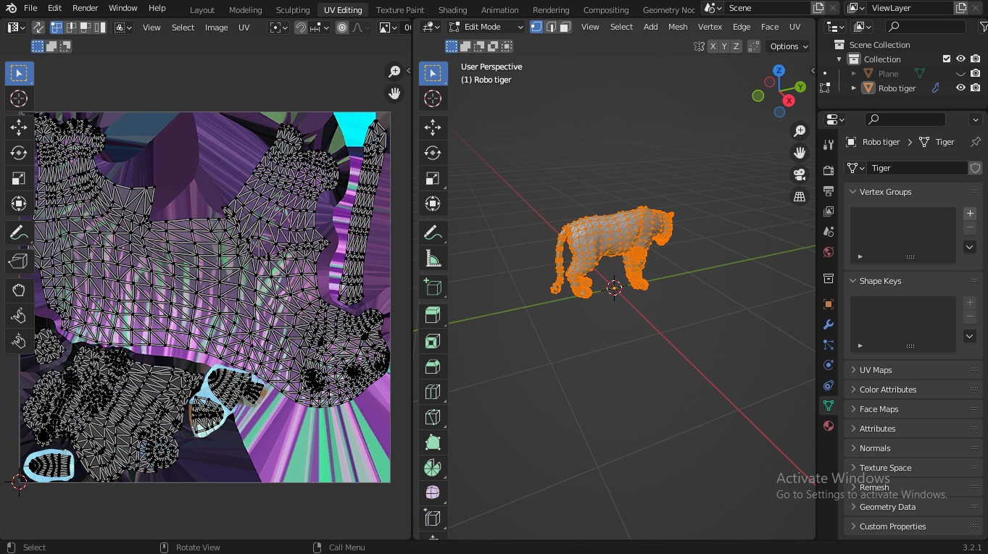Expand Robo tiger in the outliner
Viewport: 988px width, 554px height.
tap(853, 88)
